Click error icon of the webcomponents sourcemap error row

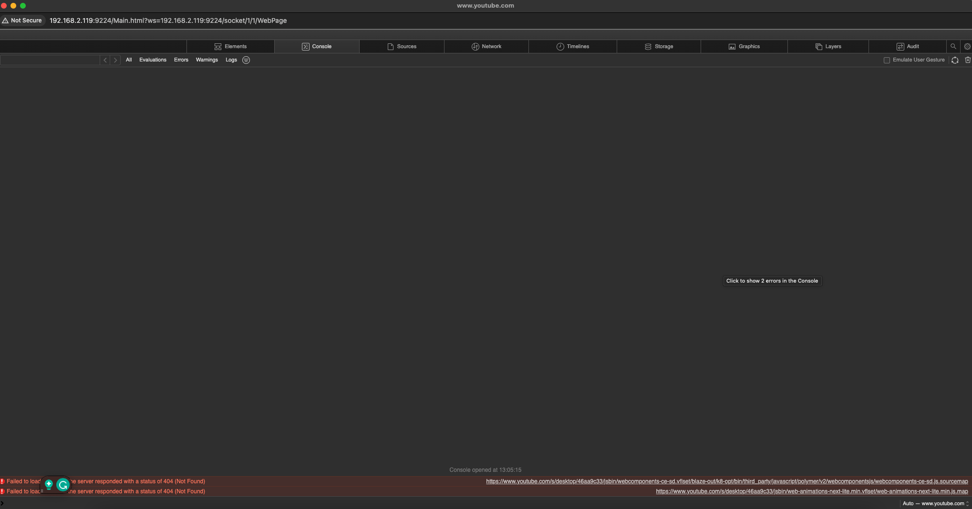tap(2, 481)
